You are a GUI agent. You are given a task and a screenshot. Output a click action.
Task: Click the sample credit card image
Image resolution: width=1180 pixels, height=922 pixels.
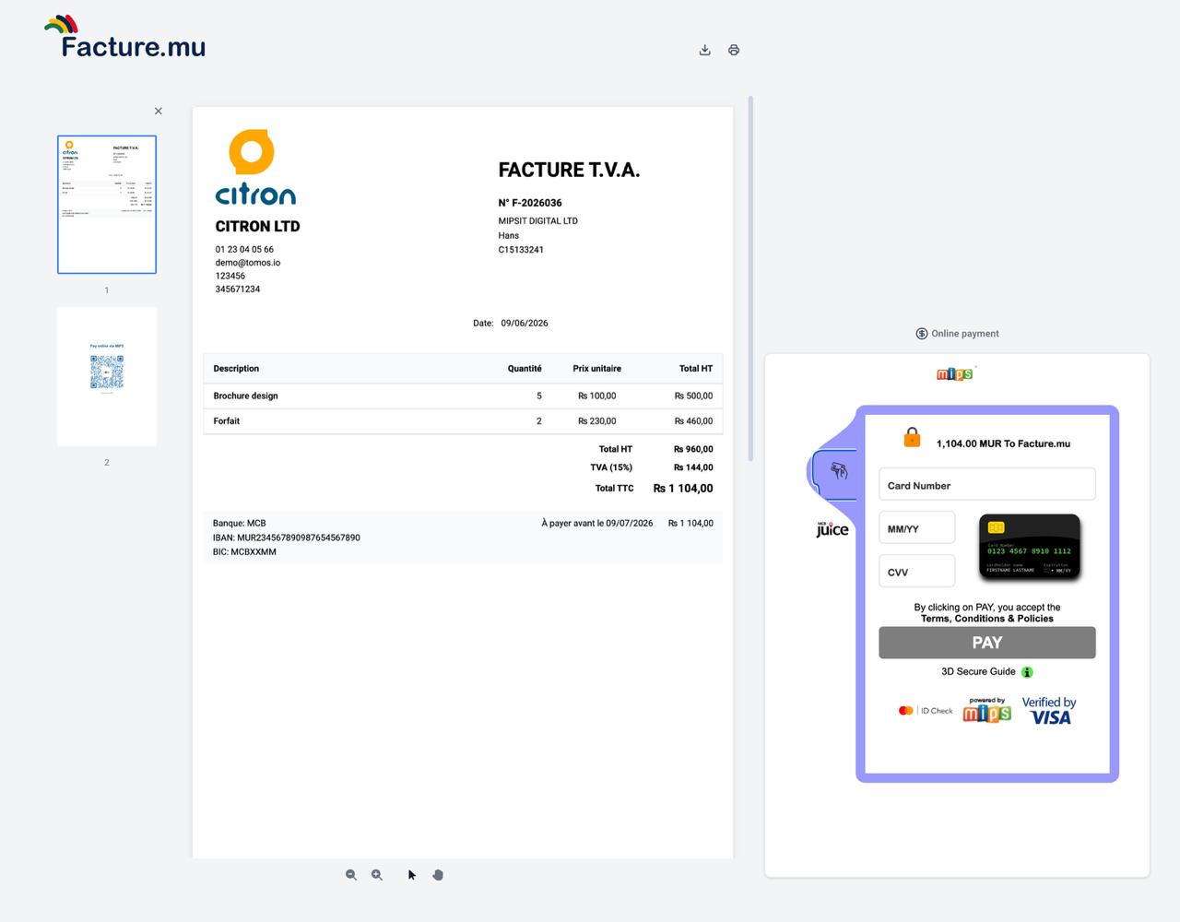pos(1029,548)
